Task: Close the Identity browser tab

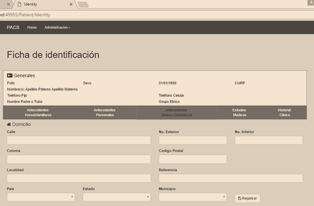Action: point(71,4)
